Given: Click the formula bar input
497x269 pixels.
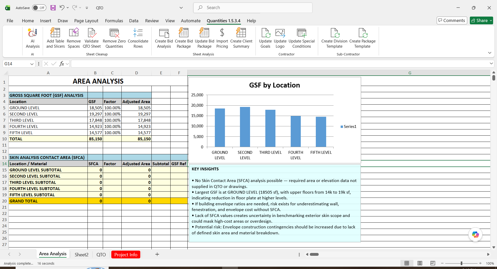Looking at the screenshot, I should [x=280, y=64].
